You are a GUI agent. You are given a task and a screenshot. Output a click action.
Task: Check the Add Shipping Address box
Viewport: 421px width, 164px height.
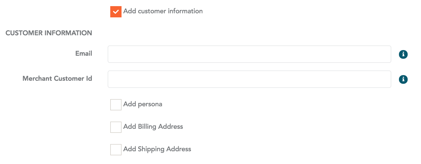click(116, 150)
